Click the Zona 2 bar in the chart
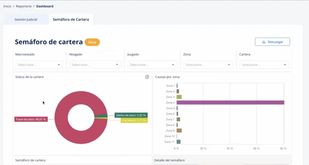This screenshot has width=309, height=165. (x=178, y=91)
